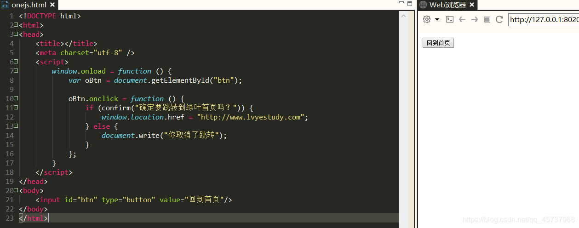Click the closing head tag on line 19
The height and width of the screenshot is (228, 579).
pos(33,181)
